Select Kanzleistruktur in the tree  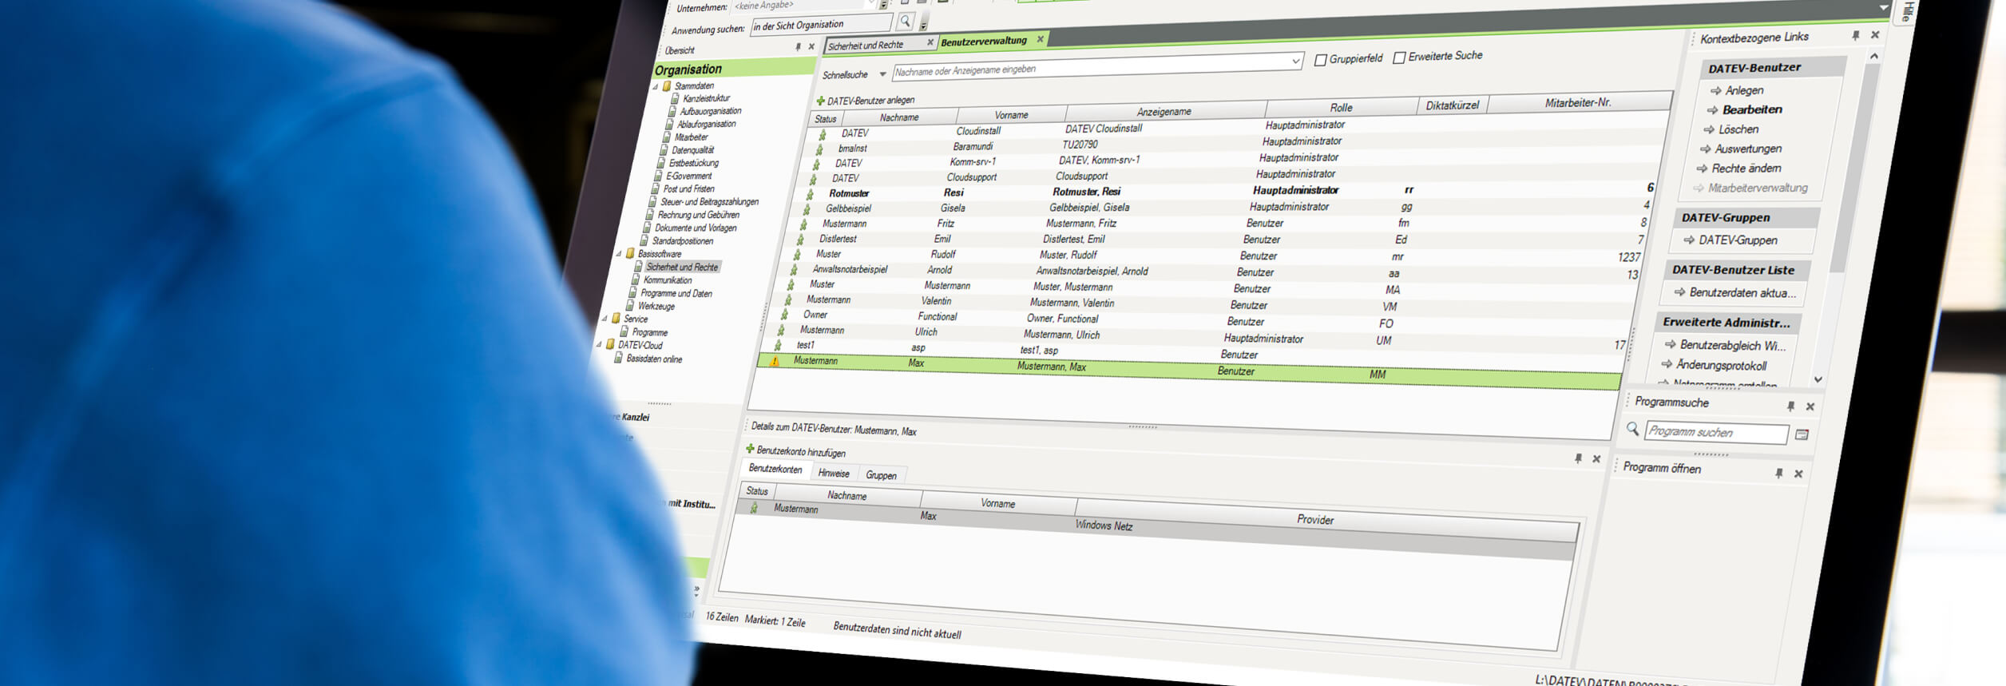click(x=706, y=98)
